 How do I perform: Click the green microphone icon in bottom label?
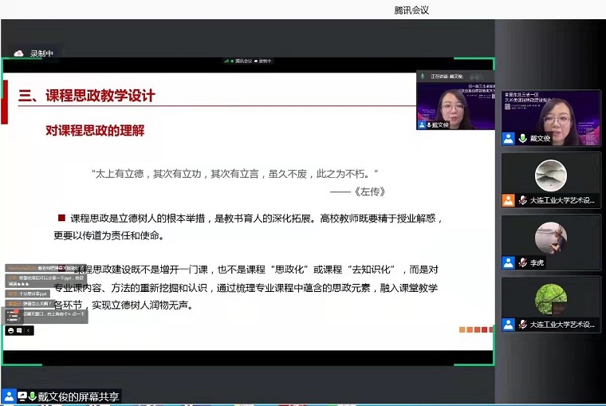coord(33,396)
